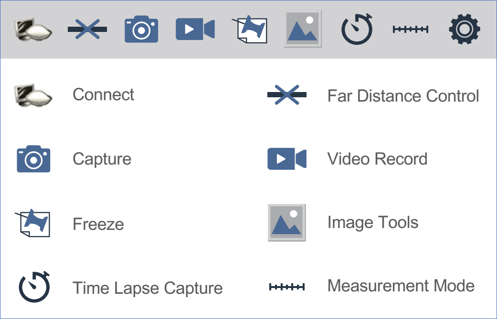Viewport: 497px width, 319px height.
Task: Click crossed-line icon beside Far Distance Control
Action: pyautogui.click(x=286, y=95)
